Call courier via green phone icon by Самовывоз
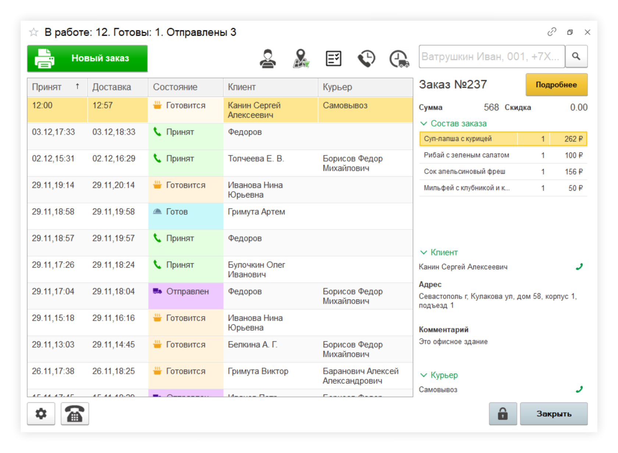This screenshot has height=453, width=618. [579, 389]
